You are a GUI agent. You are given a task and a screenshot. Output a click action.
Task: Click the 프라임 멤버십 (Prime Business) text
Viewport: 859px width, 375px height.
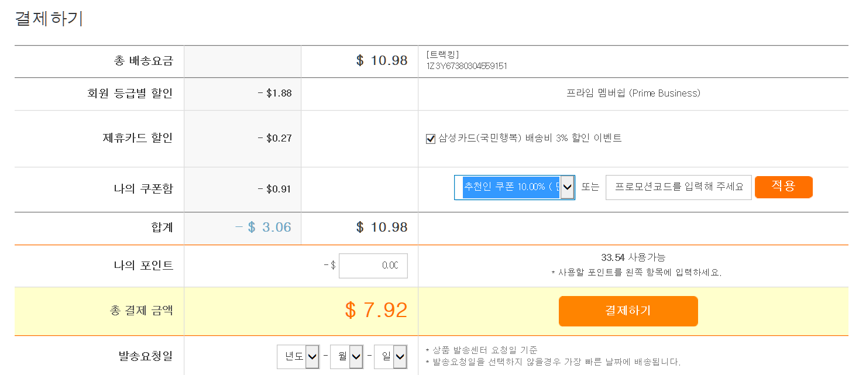(633, 93)
